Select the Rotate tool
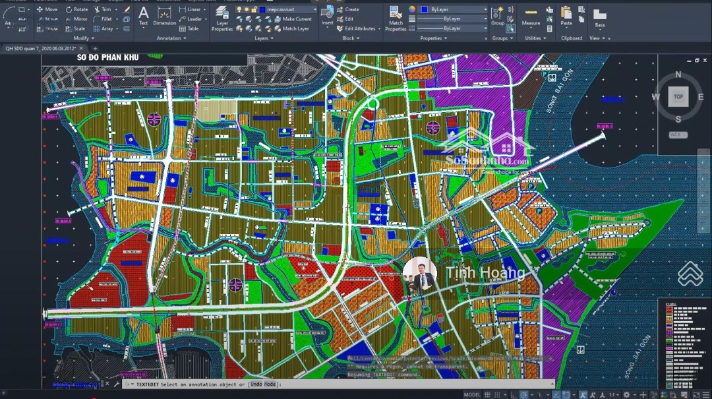Screen dimensions: 712x399 coord(76,10)
